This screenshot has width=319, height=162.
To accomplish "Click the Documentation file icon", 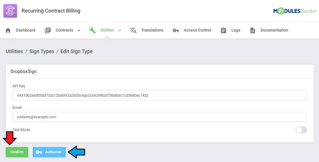I will pos(252,30).
